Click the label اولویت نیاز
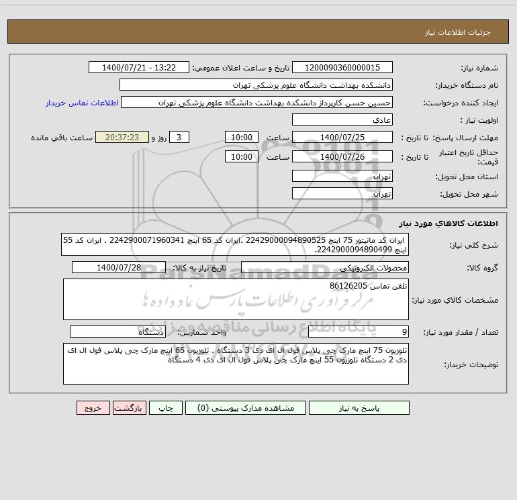 point(479,120)
